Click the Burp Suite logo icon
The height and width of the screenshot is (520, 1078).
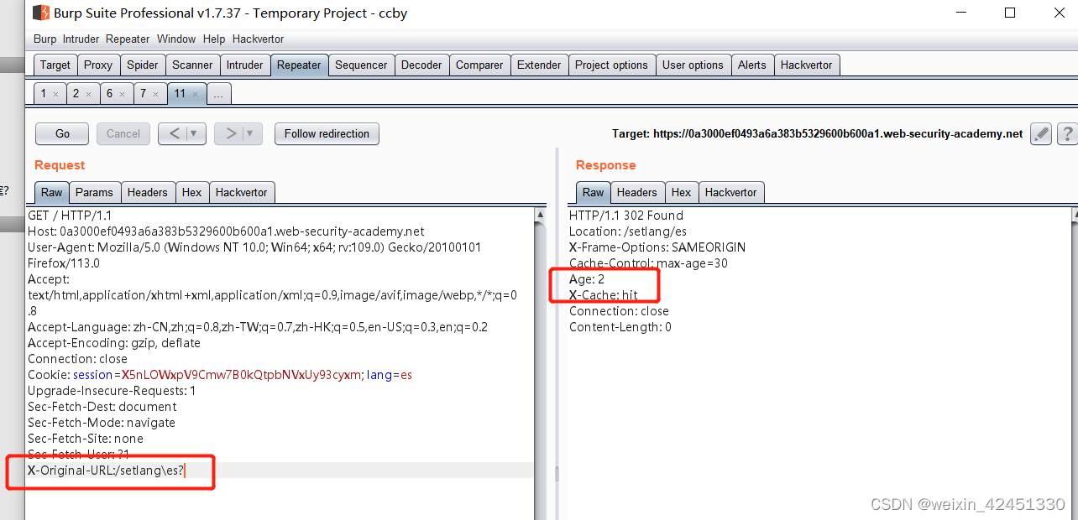(40, 13)
